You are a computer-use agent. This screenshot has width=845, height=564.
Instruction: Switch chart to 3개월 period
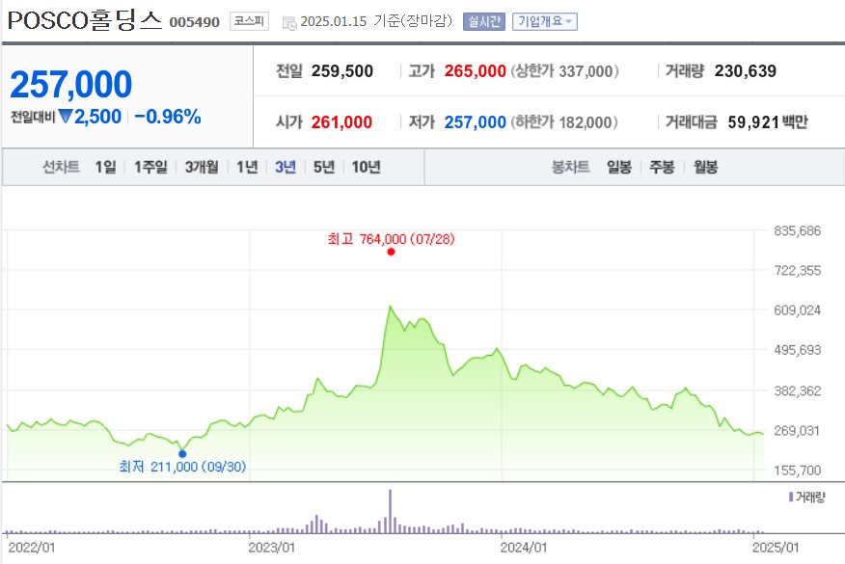[202, 167]
